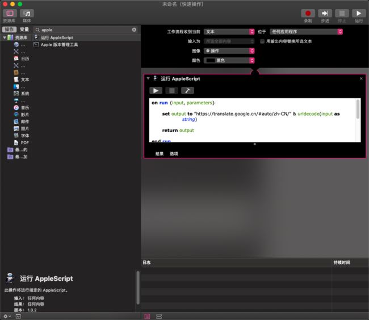Viewport: 369px width, 320px height.
Task: Click the search field containing 'apple'
Action: click(x=86, y=30)
